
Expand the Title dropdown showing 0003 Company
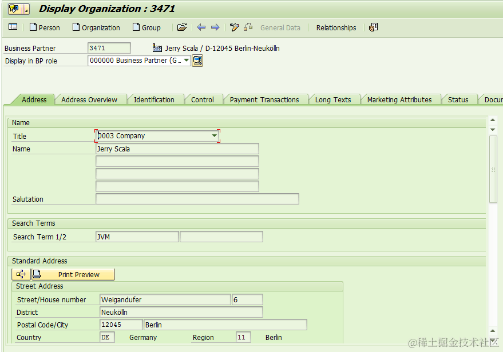tap(214, 136)
